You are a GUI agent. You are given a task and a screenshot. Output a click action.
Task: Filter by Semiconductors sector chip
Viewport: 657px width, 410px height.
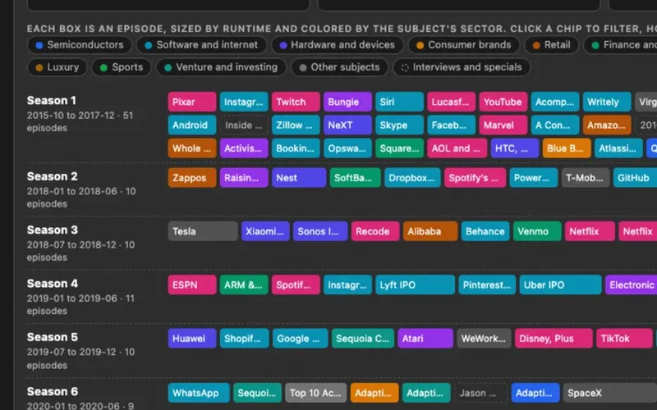pos(80,45)
